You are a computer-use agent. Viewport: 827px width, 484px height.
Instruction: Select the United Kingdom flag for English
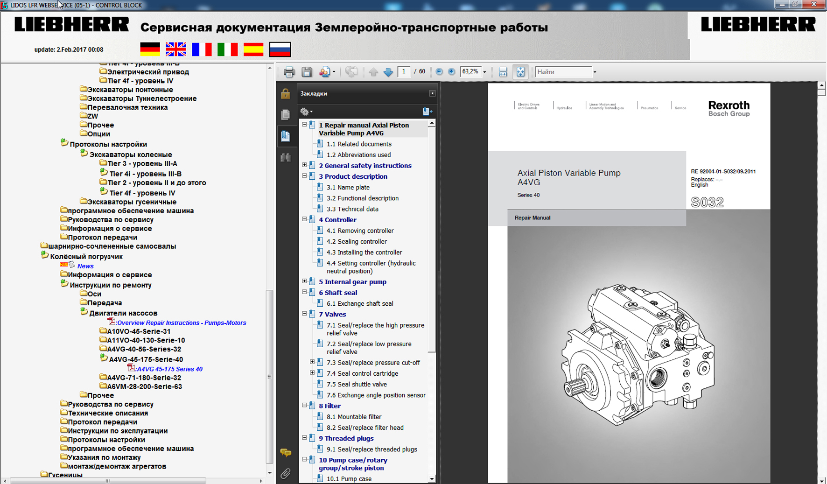(176, 49)
